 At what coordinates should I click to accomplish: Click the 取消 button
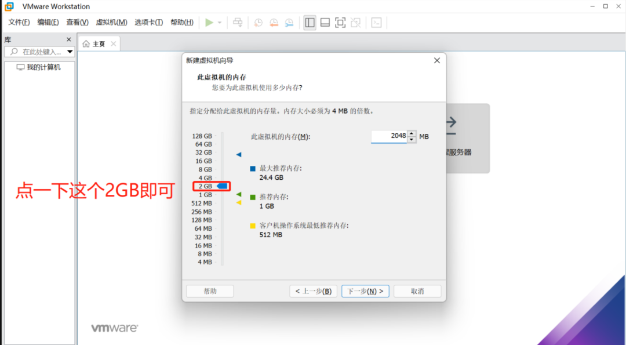pos(417,291)
